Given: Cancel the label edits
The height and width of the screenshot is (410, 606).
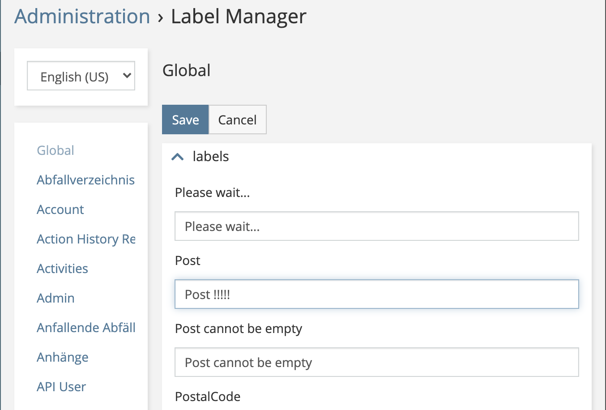Looking at the screenshot, I should point(237,120).
